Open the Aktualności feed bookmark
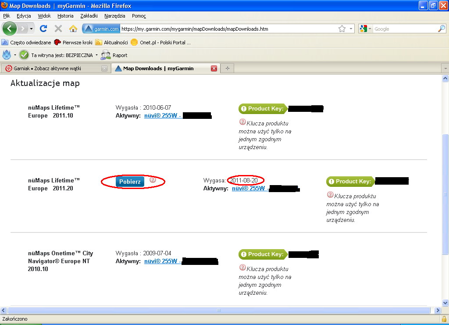 [x=112, y=43]
